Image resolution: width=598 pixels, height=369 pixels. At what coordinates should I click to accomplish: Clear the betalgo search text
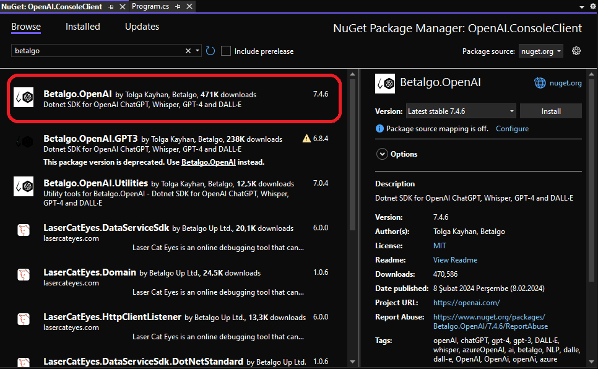click(188, 51)
